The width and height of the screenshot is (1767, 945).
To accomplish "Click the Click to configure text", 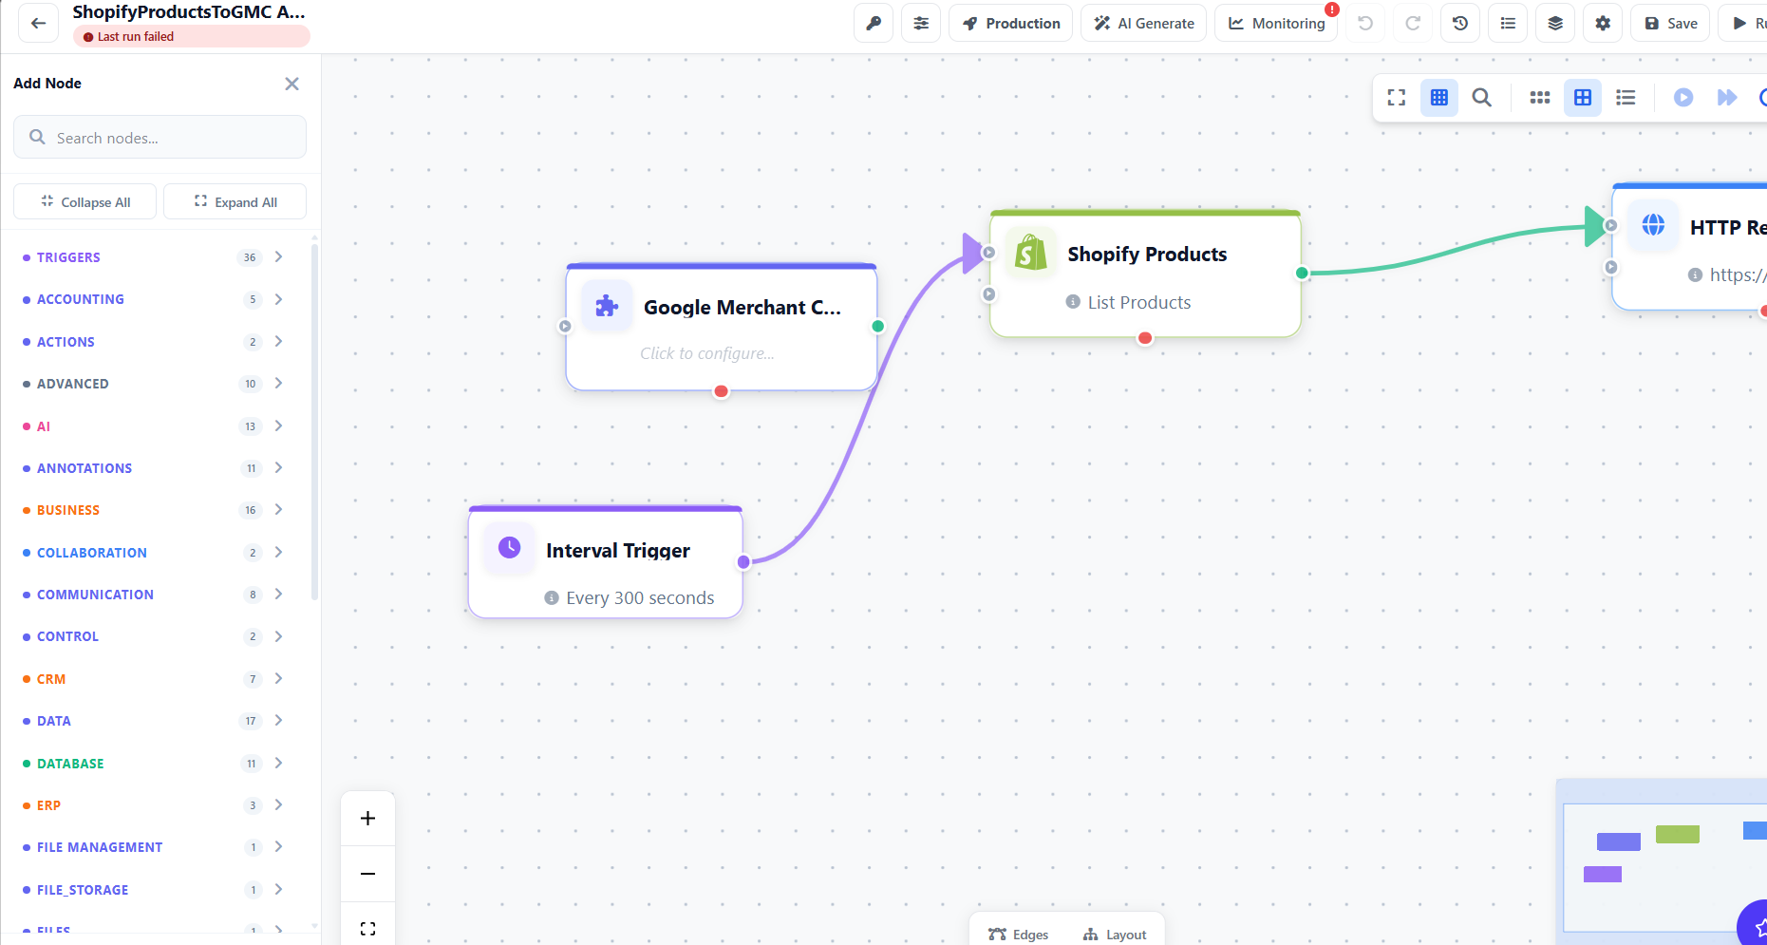I will pos(707,353).
